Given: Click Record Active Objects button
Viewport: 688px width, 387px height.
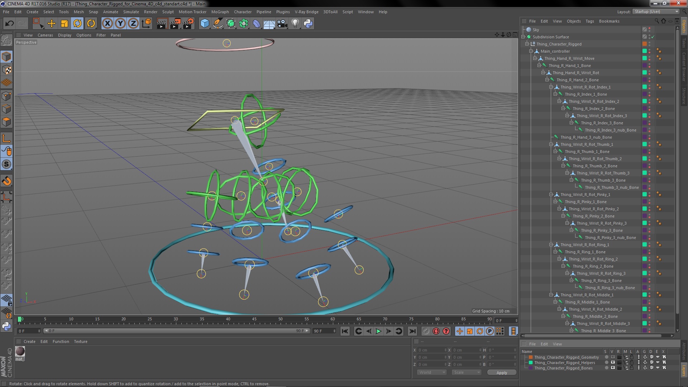Looking at the screenshot, I should coord(426,331).
